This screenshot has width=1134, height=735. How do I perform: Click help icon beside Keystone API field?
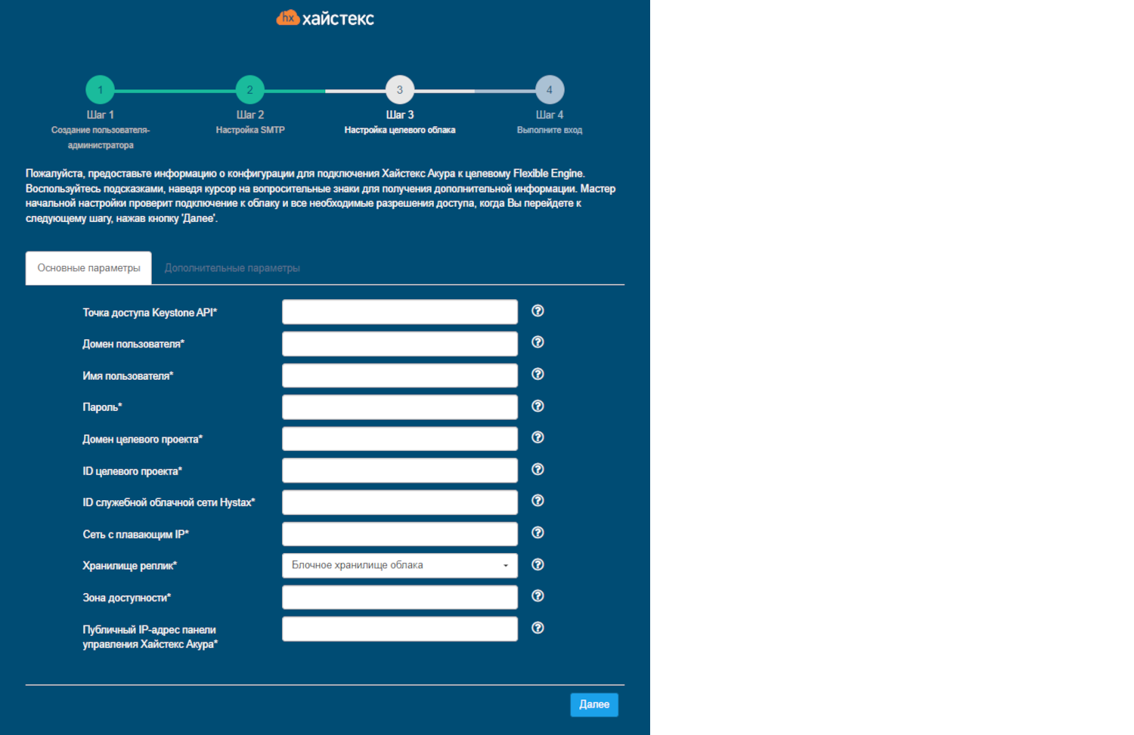538,311
